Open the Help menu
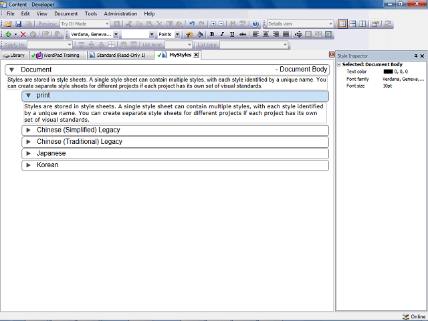428x321 pixels. 149,13
